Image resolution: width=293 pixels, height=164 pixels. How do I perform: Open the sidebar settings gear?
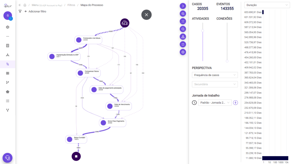pyautogui.click(x=8, y=27)
